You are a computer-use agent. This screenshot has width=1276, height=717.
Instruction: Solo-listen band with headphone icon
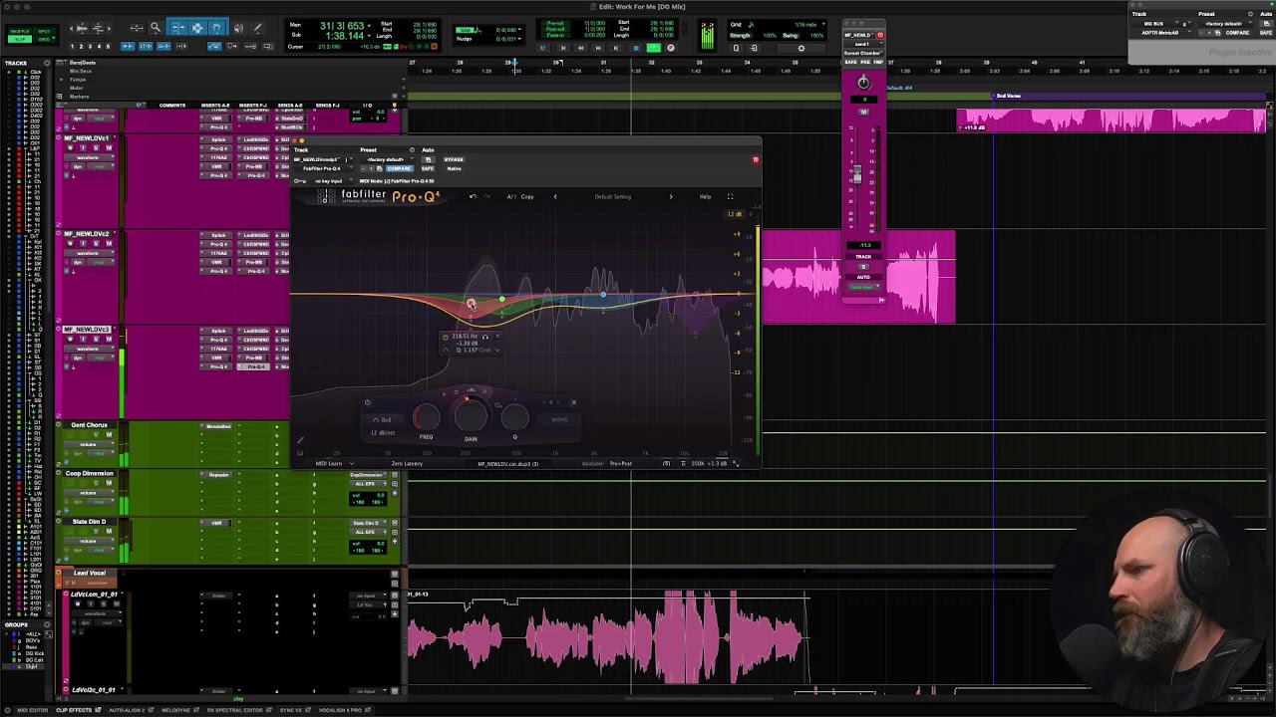[485, 337]
